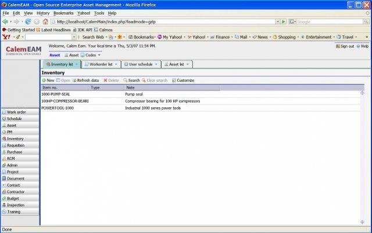Click the browser Forward arrow icon

click(x=16, y=22)
